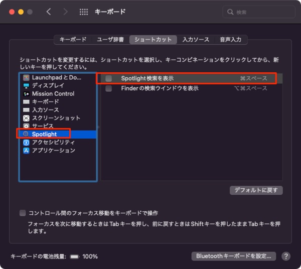Close the window with red button
The image size is (301, 269).
pyautogui.click(x=12, y=12)
